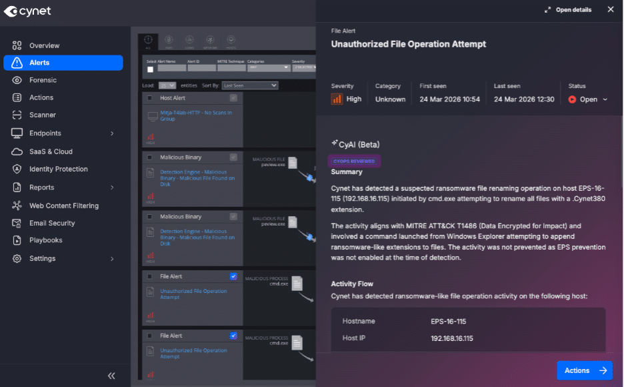624x387 pixels.
Task: Collapse the sidebar with double-chevron icon
Action: click(111, 376)
